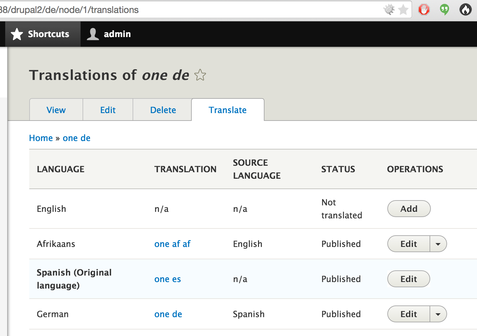The image size is (477, 336).
Task: Click the 'Spanish (Original language)' cell
Action: coord(74,279)
